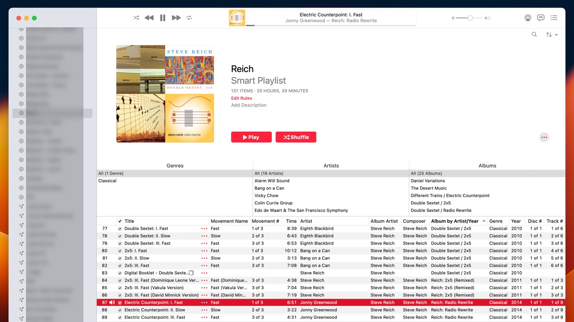This screenshot has height=322, width=574.
Task: Uncheck Digital Booklet row checkbox
Action: pos(120,273)
